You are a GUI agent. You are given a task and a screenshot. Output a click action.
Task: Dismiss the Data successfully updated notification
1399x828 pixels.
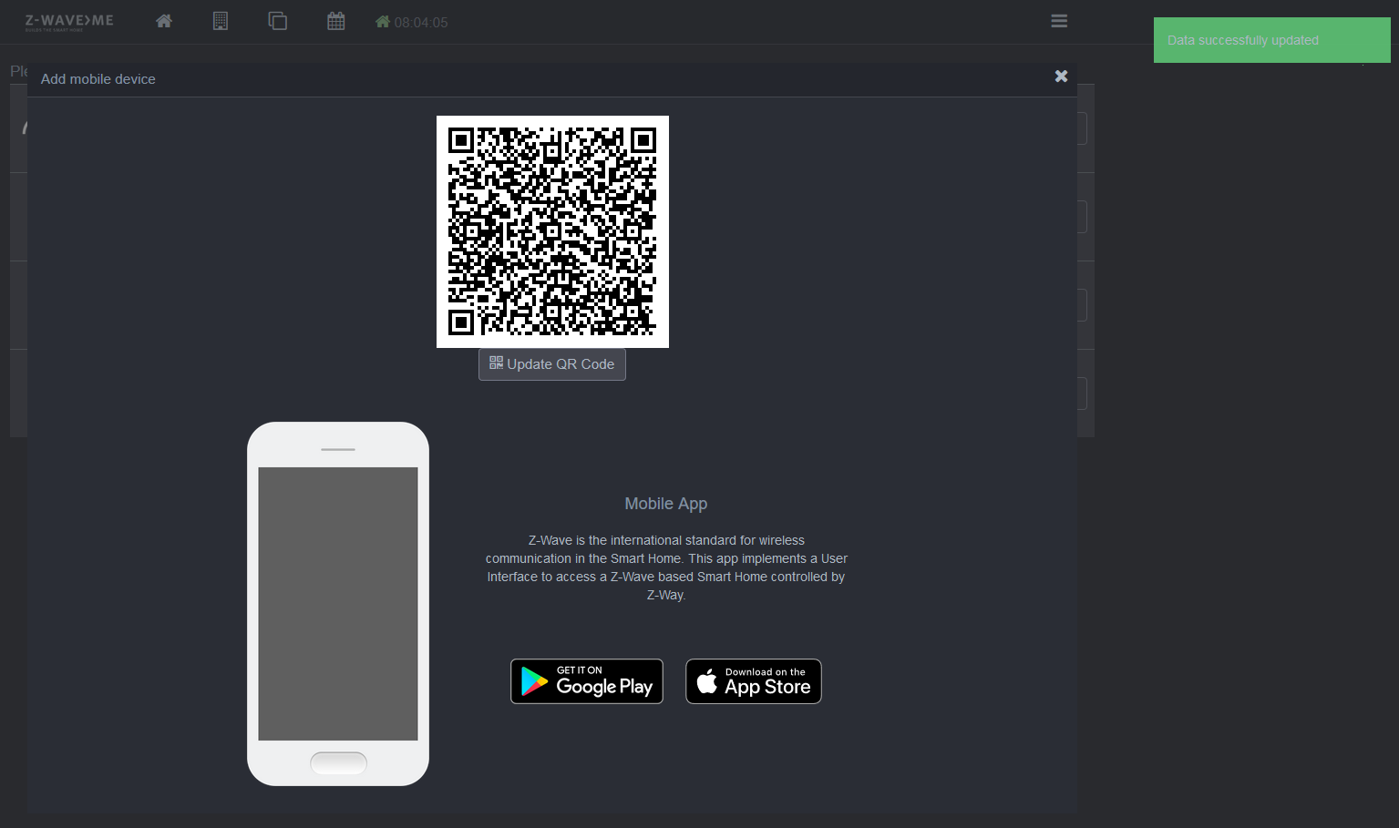click(x=1272, y=40)
